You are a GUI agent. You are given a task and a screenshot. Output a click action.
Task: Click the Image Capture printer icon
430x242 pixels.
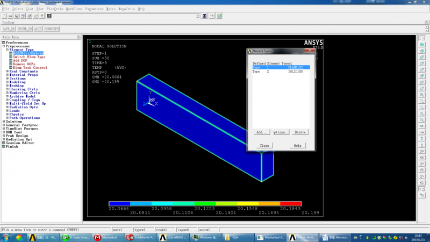30,16
